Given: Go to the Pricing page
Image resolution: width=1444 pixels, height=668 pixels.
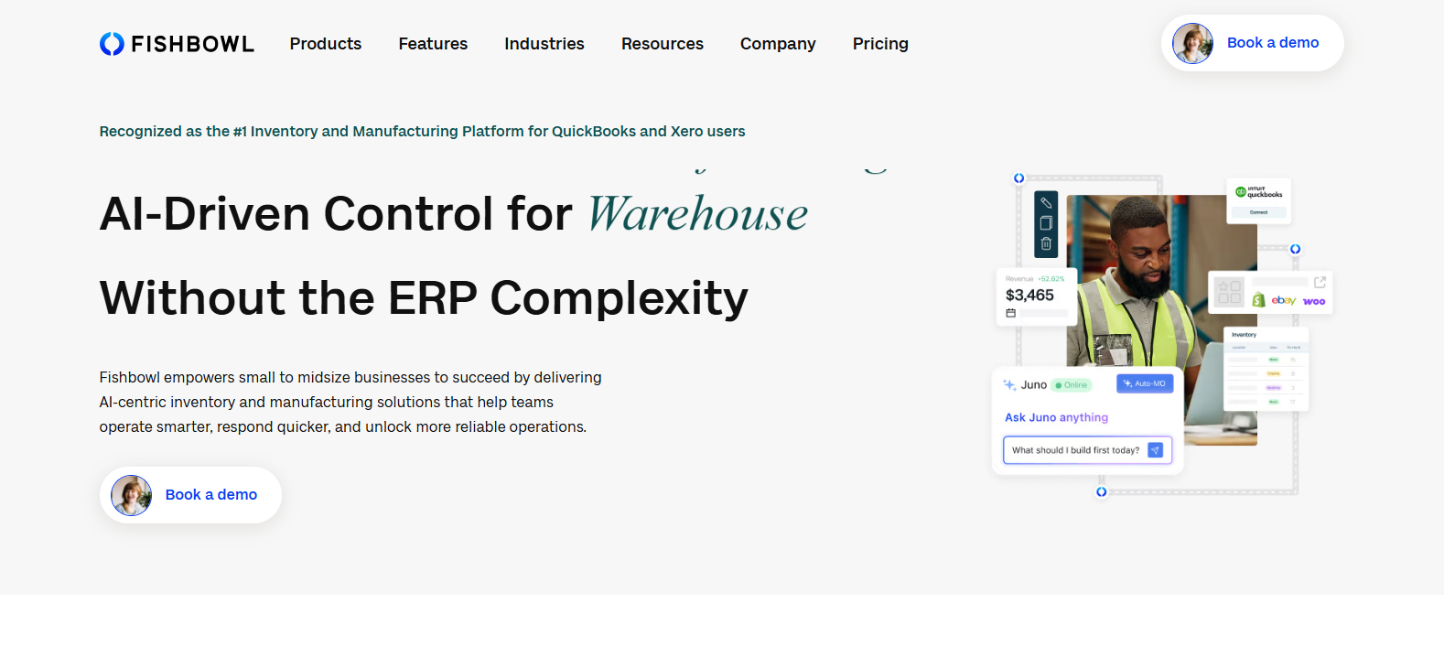Looking at the screenshot, I should [880, 44].
